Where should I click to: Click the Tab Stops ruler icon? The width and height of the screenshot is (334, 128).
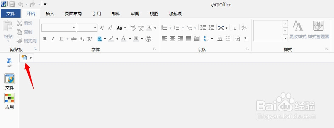pos(234,28)
